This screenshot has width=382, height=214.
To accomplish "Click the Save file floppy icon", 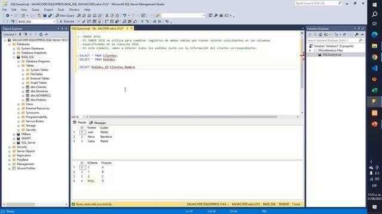I will (x=45, y=15).
